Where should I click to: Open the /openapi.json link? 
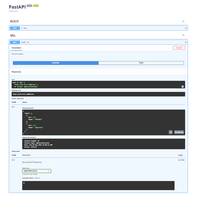pos(13,11)
